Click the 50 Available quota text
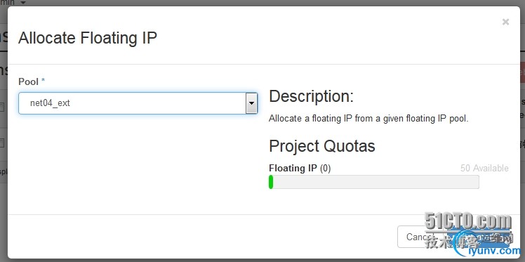Viewport: 525px width, 262px height. (x=484, y=168)
